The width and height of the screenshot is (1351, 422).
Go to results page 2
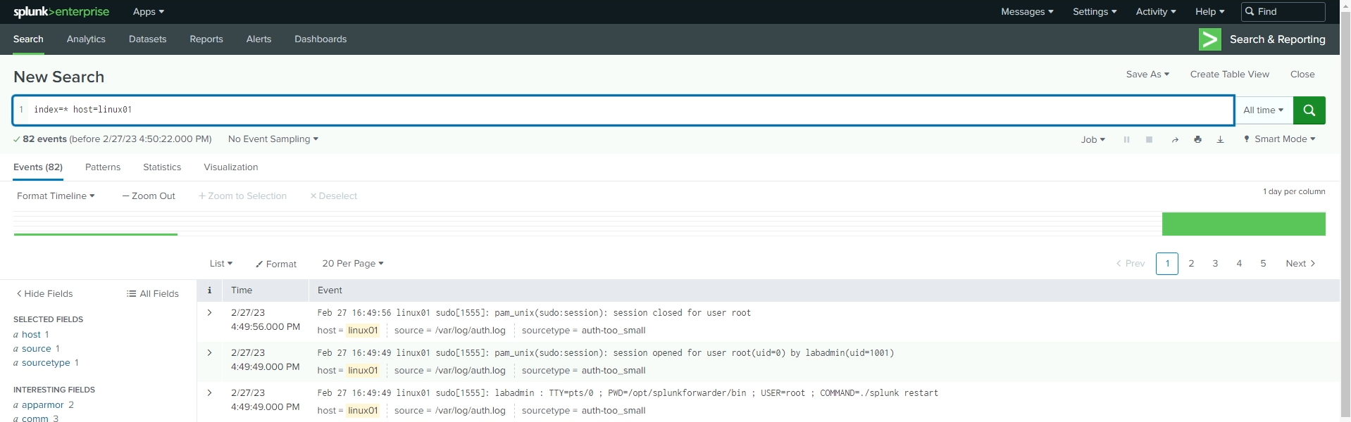click(x=1191, y=264)
